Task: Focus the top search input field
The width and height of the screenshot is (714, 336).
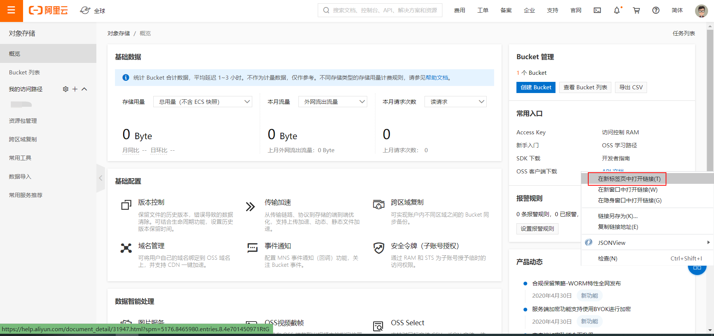Action: click(x=380, y=10)
